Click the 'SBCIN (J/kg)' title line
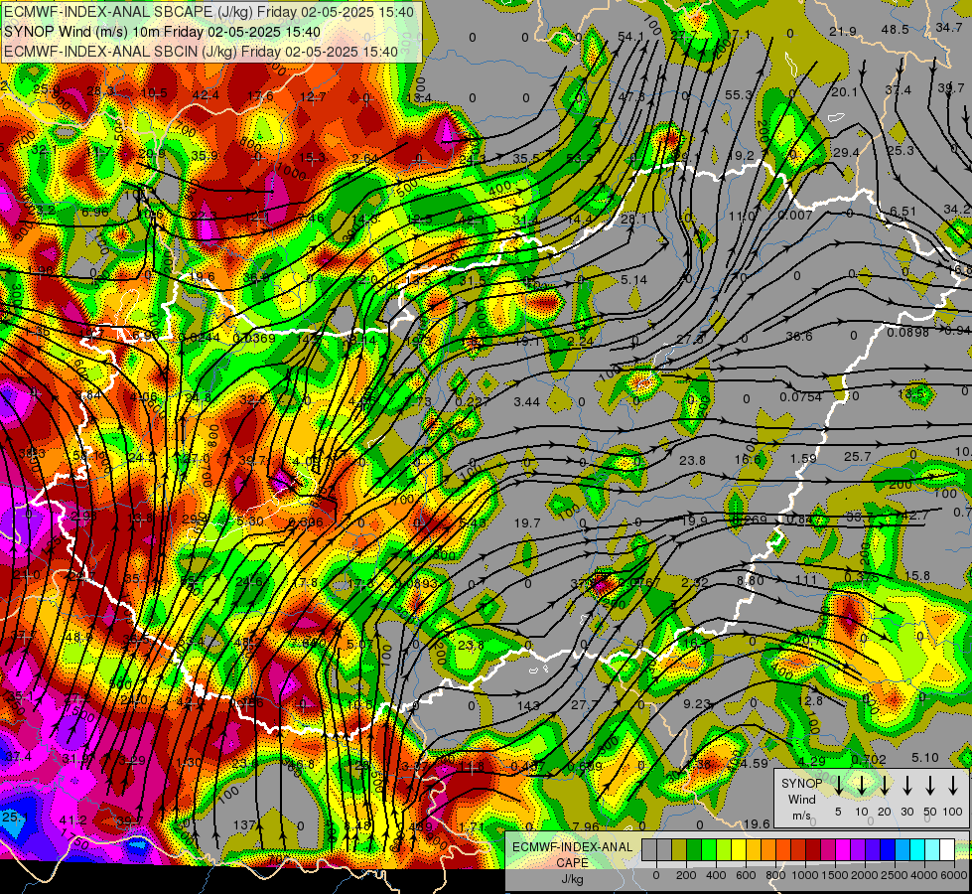 pos(201,52)
